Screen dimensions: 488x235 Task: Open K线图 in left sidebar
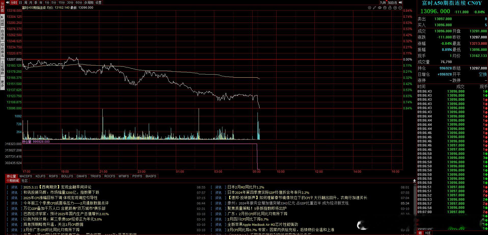click(x=3, y=21)
